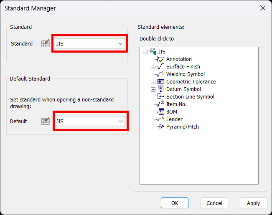This screenshot has width=272, height=215.
Task: Click the Datum Symbol icon
Action: click(160, 89)
